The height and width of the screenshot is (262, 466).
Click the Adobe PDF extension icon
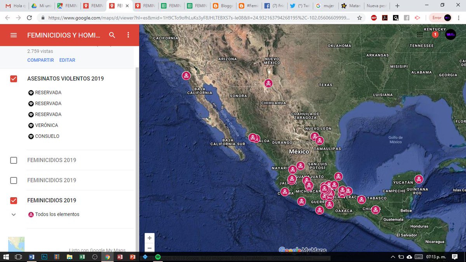385,18
